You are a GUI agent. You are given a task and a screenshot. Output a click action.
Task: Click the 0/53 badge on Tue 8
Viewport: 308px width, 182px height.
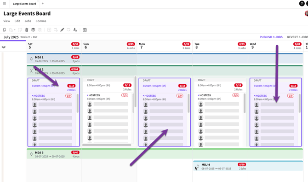pyautogui.click(x=242, y=44)
